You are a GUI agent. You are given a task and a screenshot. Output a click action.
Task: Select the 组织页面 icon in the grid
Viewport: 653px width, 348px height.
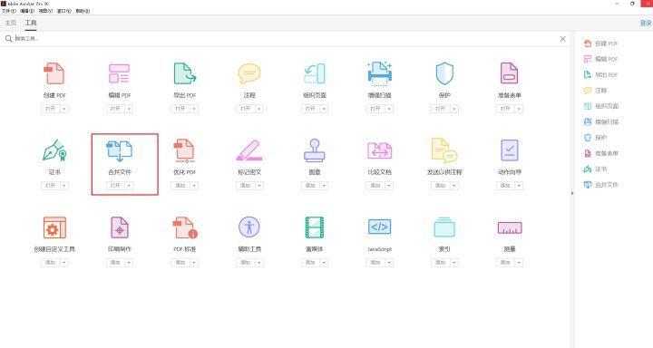[315, 73]
